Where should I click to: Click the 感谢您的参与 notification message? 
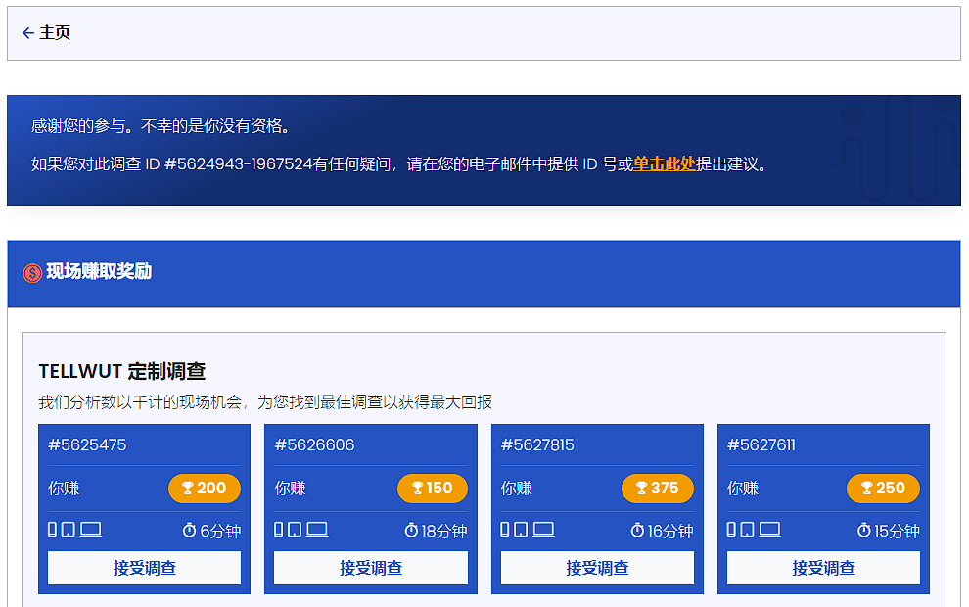pyautogui.click(x=161, y=126)
